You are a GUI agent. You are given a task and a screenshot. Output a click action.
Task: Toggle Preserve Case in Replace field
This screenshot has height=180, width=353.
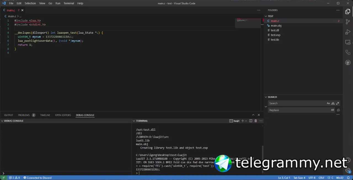tap(333, 110)
